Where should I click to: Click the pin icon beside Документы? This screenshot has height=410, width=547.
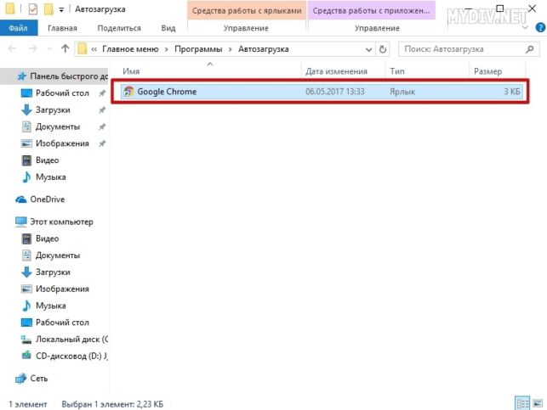[102, 126]
